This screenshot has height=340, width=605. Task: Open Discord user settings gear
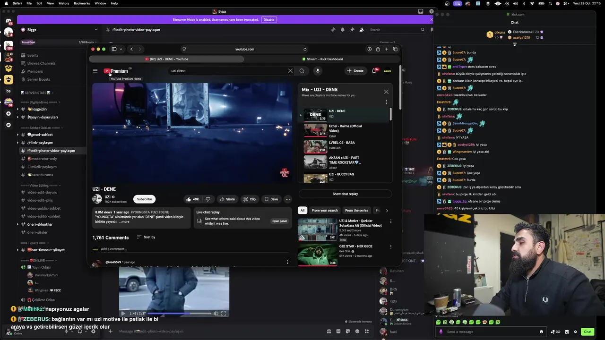[x=93, y=331]
